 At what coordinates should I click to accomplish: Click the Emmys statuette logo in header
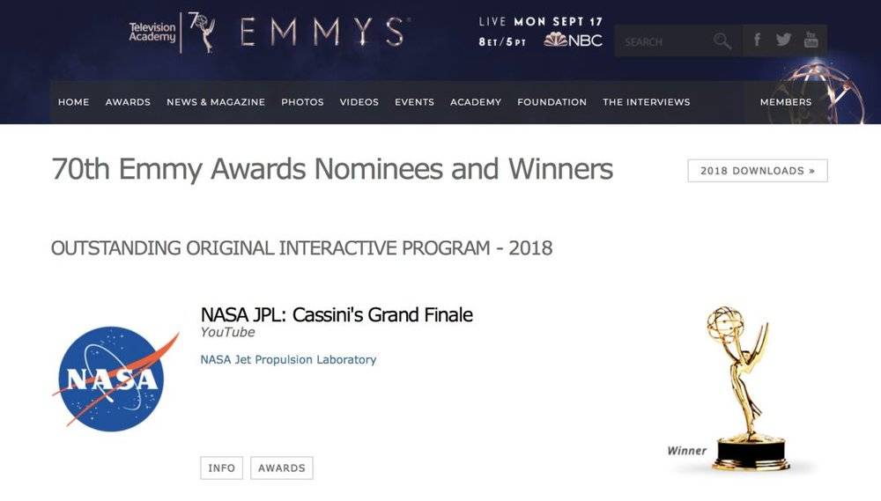tap(203, 33)
